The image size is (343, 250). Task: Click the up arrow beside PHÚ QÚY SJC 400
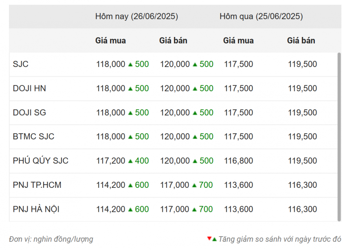pyautogui.click(x=130, y=161)
